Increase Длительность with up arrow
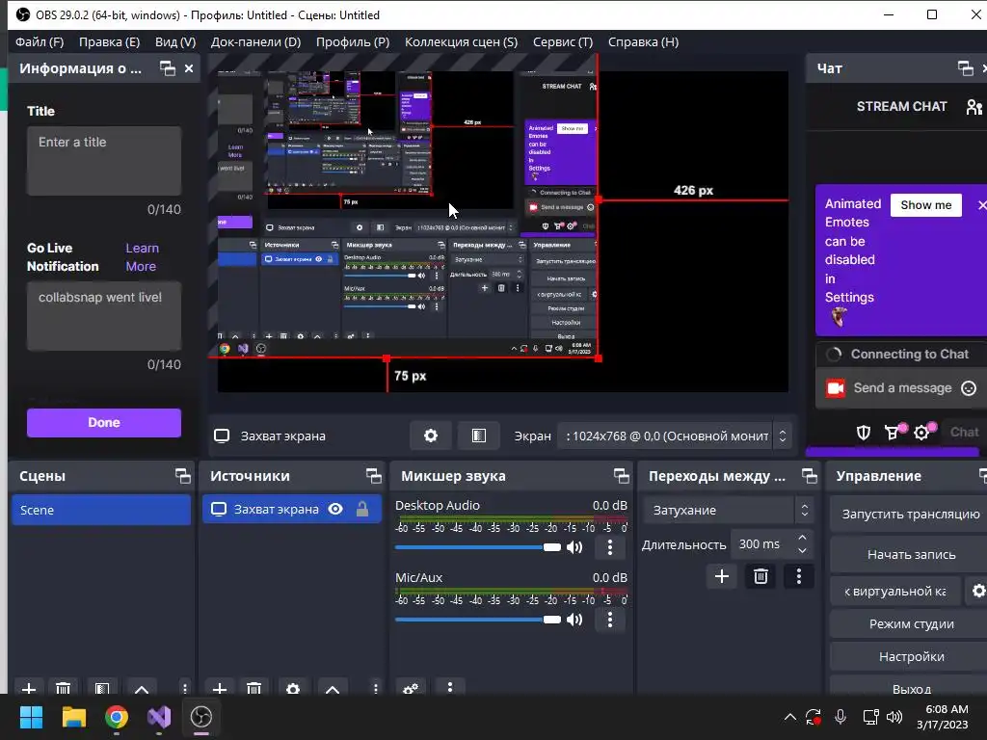 click(802, 538)
